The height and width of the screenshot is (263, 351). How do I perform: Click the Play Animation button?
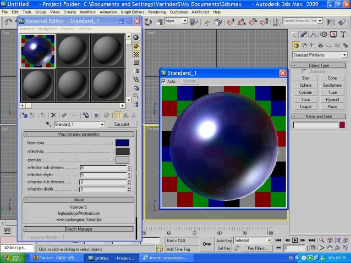click(x=295, y=240)
